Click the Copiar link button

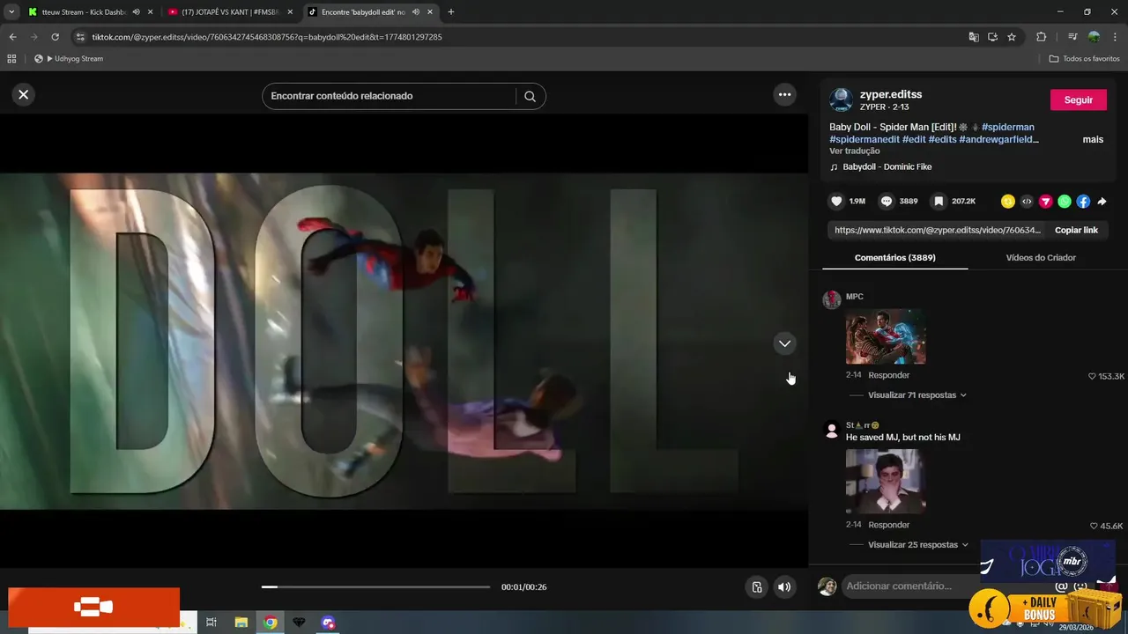point(1076,230)
